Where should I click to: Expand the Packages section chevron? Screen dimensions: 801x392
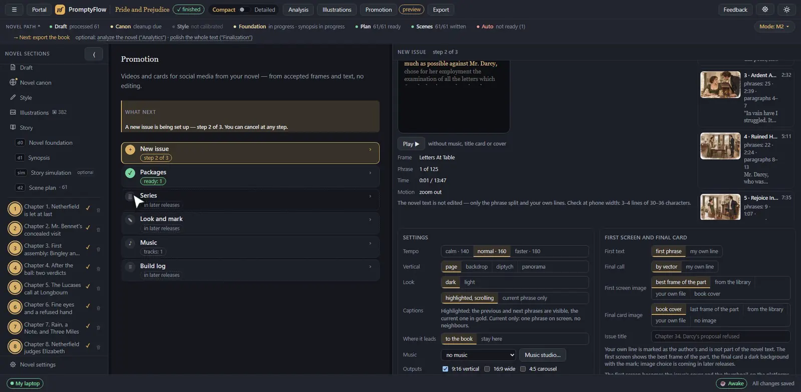coord(370,173)
